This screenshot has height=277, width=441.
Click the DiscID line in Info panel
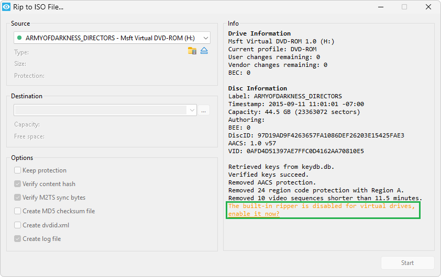click(x=316, y=135)
